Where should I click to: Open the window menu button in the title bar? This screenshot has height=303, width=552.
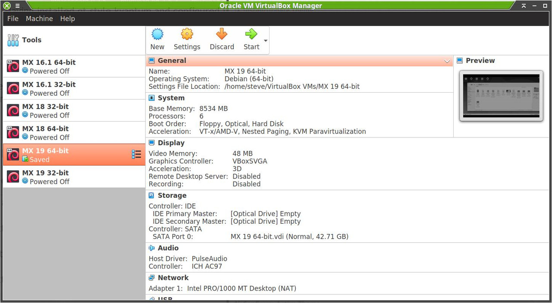coord(17,6)
